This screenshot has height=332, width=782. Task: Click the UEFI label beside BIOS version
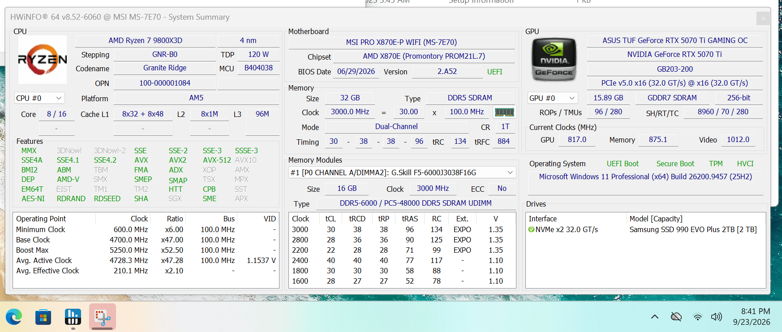coord(494,72)
